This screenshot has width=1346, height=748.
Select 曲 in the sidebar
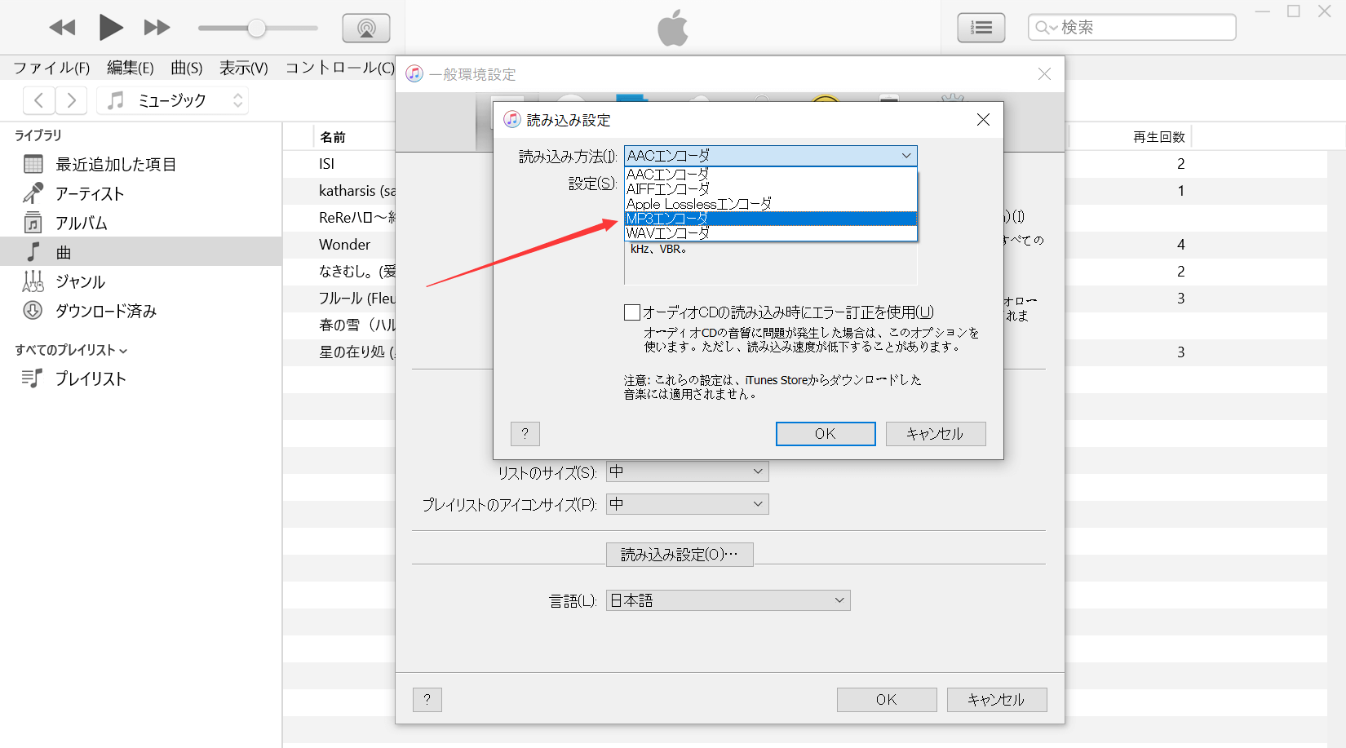[141, 252]
